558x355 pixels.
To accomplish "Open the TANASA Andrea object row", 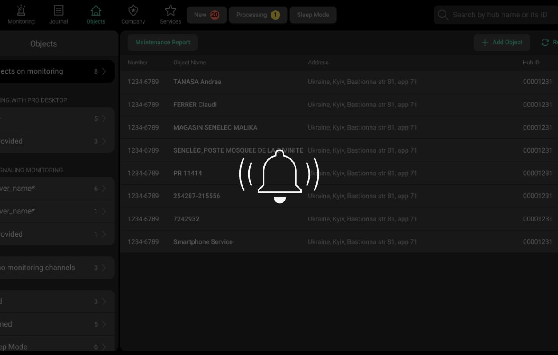I will [197, 82].
